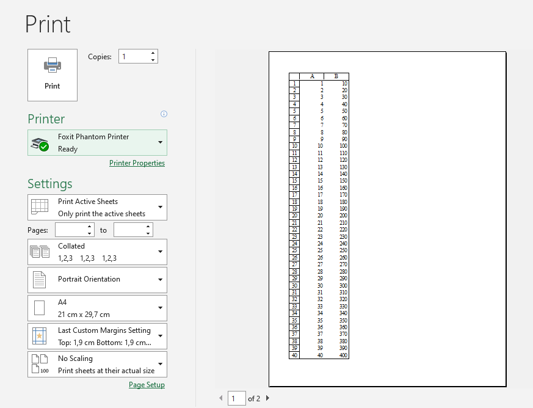Click the info icon beside the Printer heading
This screenshot has width=533, height=408.
164,114
